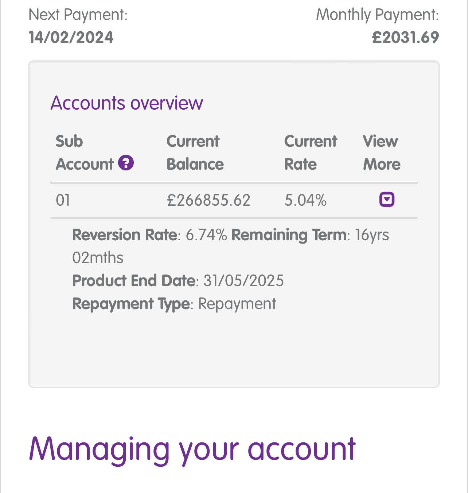Click the 02mths remaining term text
This screenshot has width=468, height=493.
(98, 258)
